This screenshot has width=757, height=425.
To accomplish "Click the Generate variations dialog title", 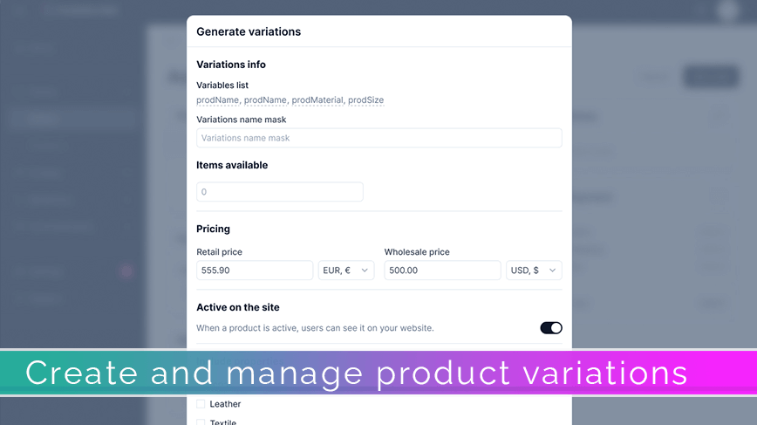I will point(249,32).
